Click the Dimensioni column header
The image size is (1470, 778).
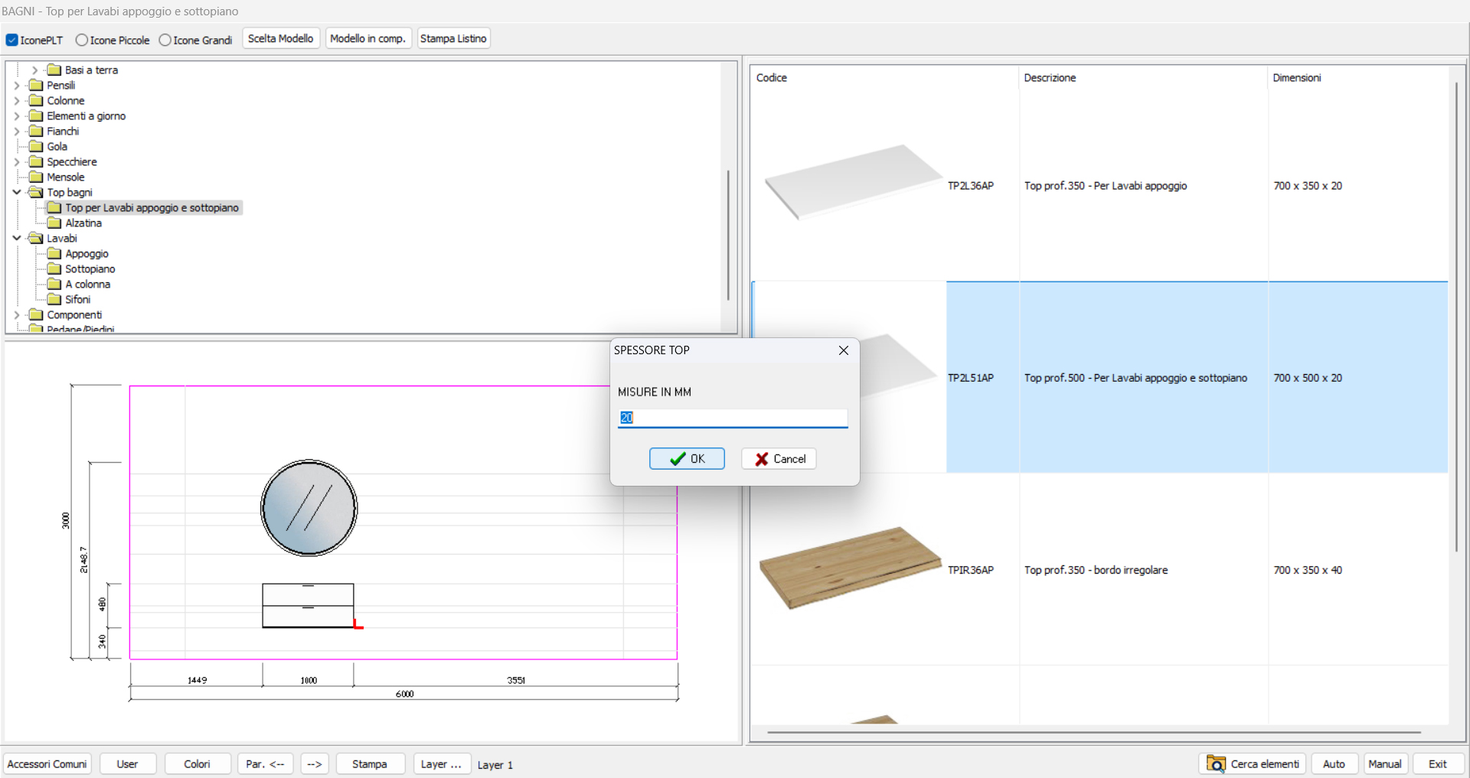coord(1296,78)
